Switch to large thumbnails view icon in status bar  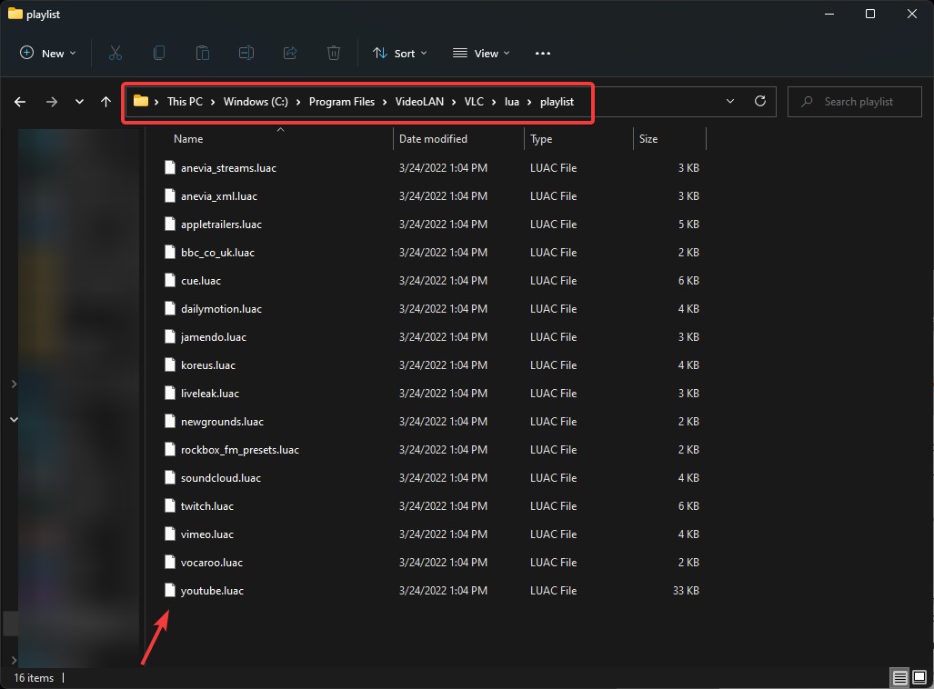click(x=919, y=678)
